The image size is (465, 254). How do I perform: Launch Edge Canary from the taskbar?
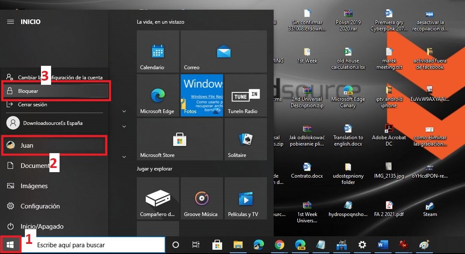[300, 245]
